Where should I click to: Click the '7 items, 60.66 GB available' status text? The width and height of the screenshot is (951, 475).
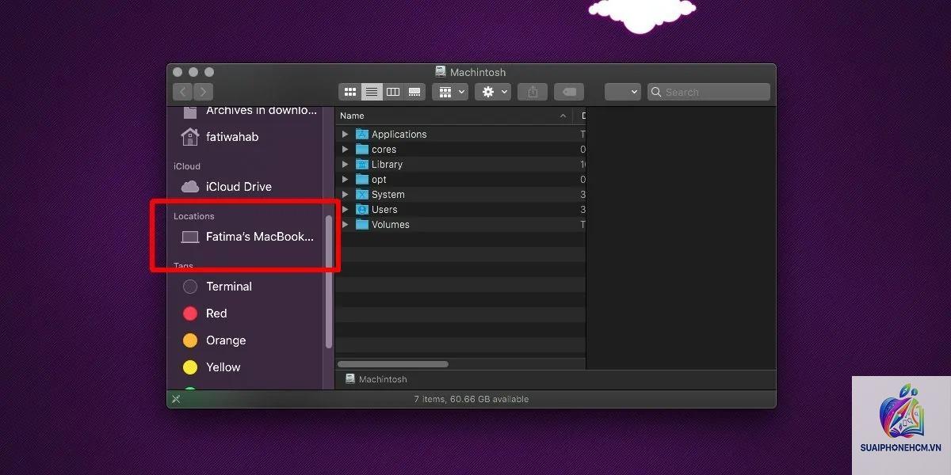472,399
